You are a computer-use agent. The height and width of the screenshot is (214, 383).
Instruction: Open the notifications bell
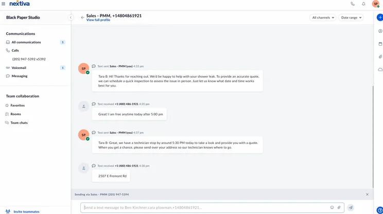pos(363,4)
